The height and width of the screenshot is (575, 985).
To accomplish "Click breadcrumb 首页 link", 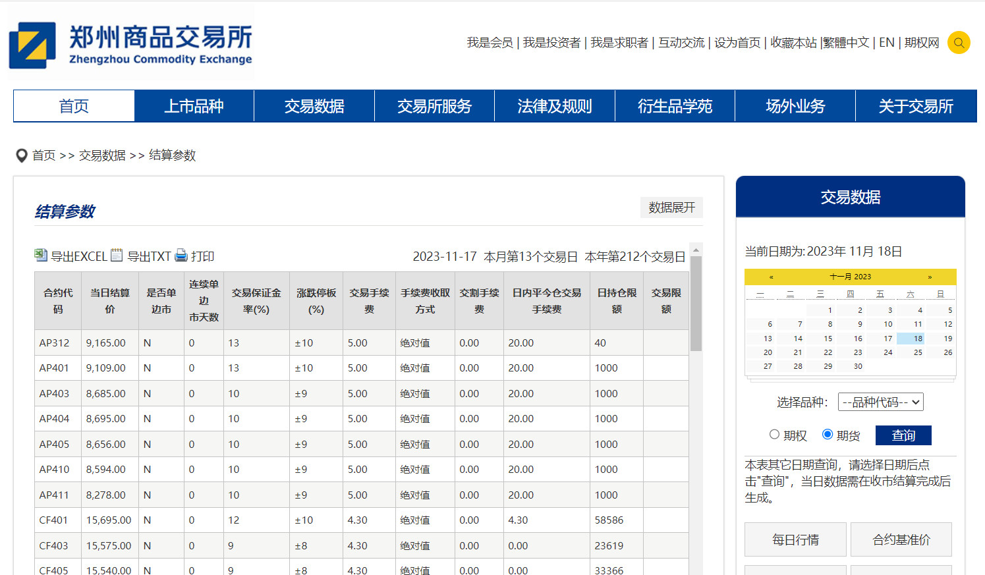I will [x=44, y=155].
